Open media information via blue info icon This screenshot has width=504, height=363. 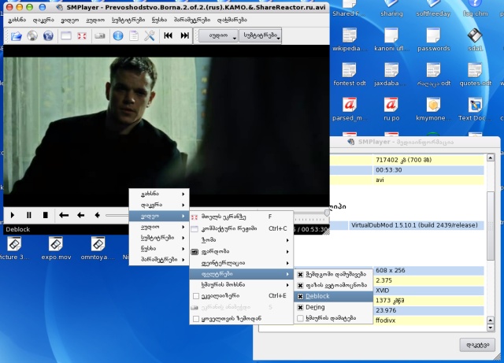pos(118,35)
